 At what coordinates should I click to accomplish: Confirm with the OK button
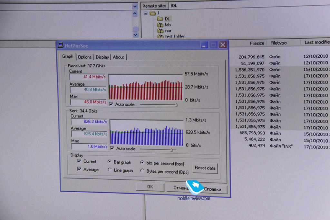click(x=150, y=187)
